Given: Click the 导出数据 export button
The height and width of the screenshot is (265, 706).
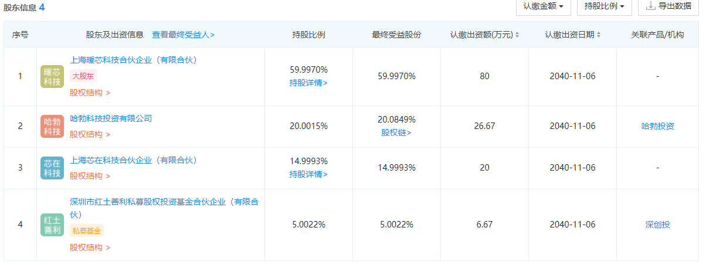Looking at the screenshot, I should [x=667, y=6].
